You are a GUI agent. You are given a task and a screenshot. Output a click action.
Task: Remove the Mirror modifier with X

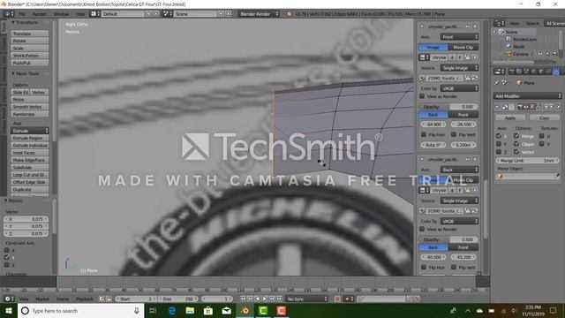point(559,107)
